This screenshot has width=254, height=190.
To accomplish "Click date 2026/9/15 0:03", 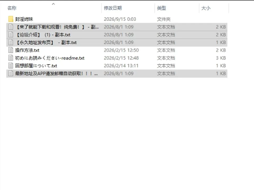I will pyautogui.click(x=120, y=19).
